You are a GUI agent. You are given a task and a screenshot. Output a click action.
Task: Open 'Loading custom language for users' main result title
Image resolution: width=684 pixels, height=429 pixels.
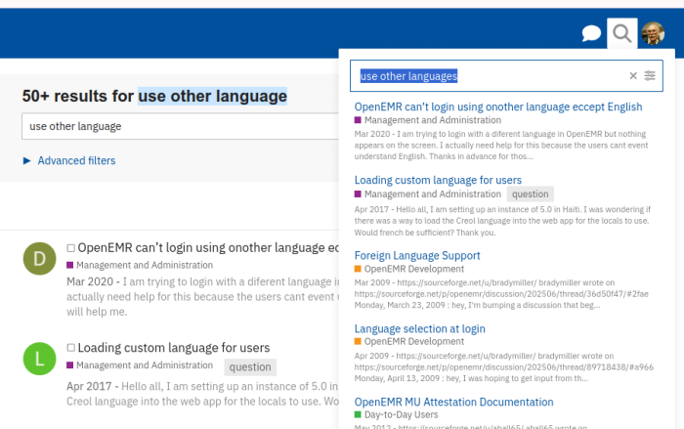click(174, 348)
